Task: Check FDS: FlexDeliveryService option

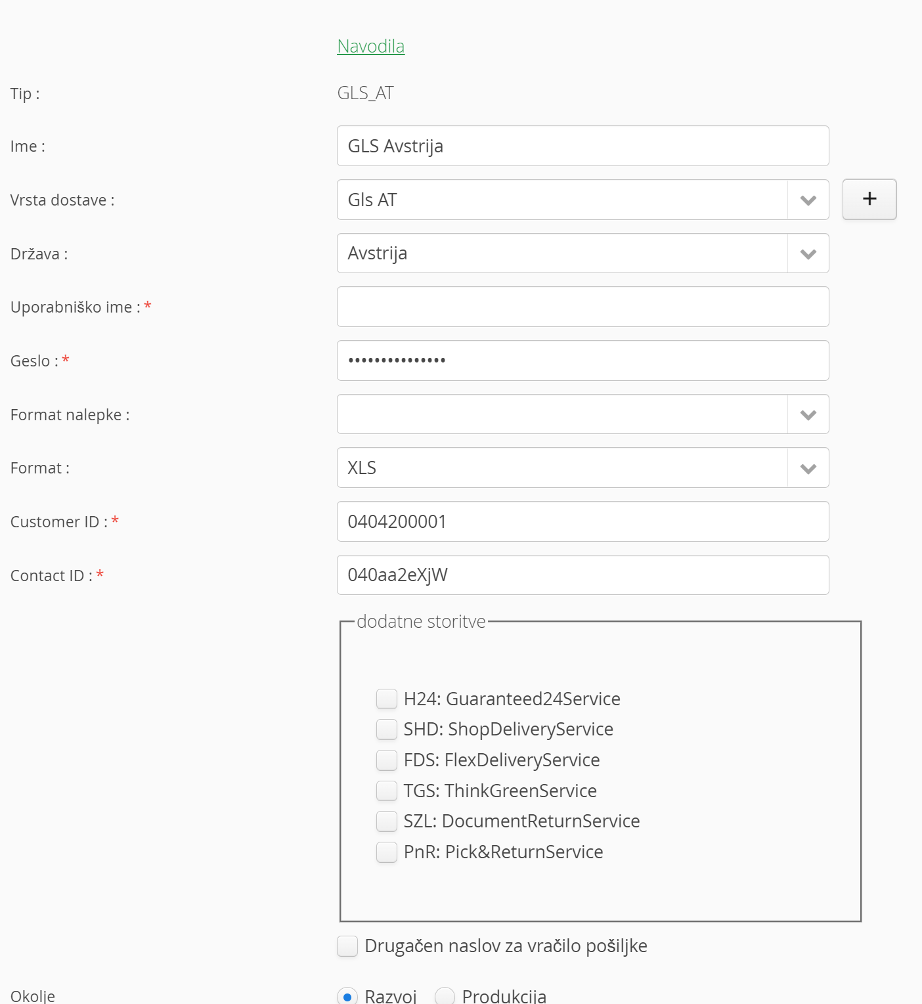Action: click(387, 760)
